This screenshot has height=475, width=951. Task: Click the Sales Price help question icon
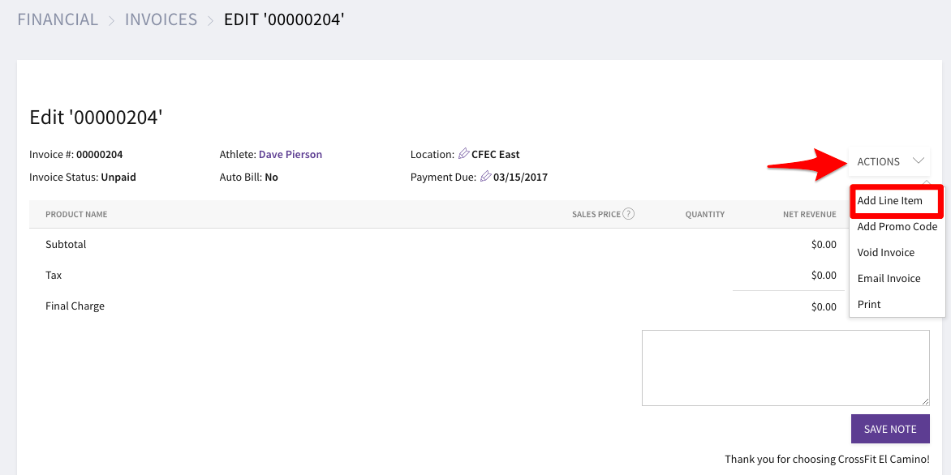tap(629, 214)
